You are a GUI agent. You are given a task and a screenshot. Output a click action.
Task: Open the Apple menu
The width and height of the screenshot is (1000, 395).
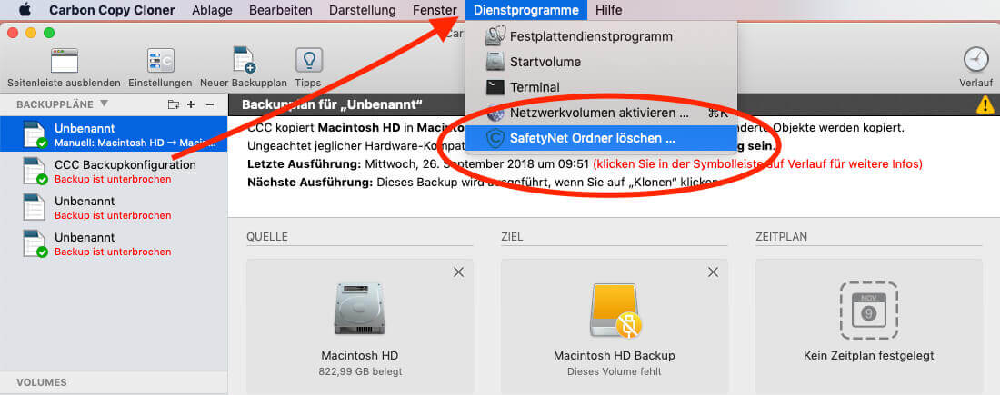pos(25,10)
